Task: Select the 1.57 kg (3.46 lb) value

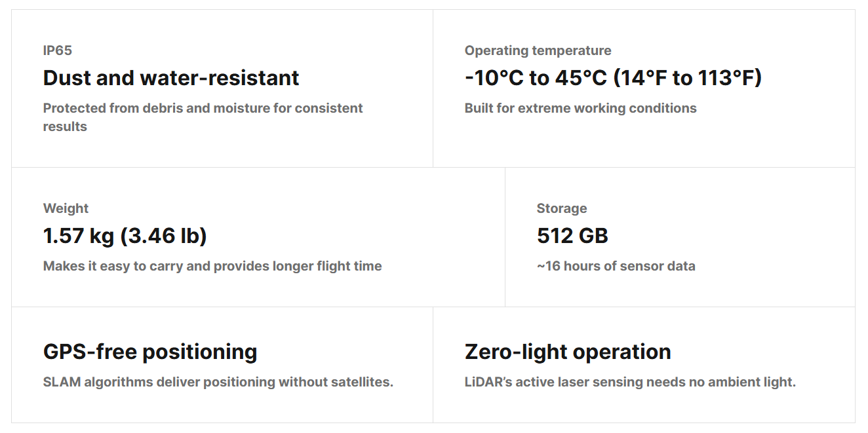Action: tap(125, 236)
